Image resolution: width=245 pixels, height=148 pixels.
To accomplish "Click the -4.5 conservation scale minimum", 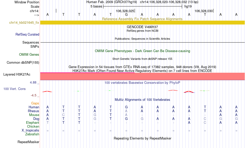I will coord(34,95).
